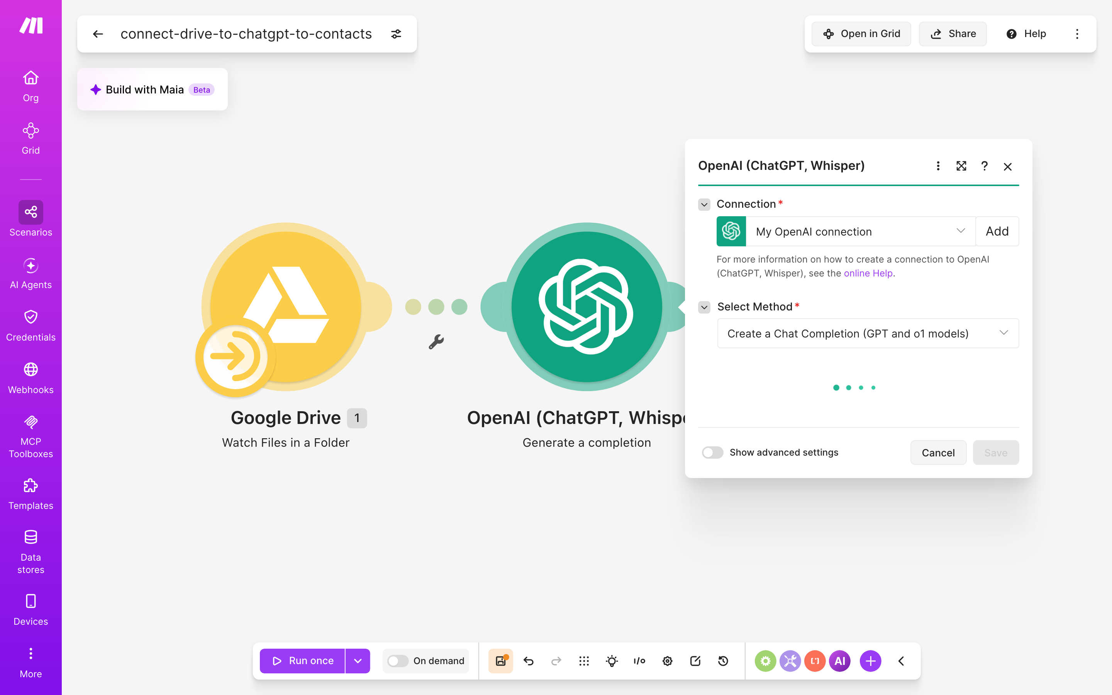Enable Show advanced settings toggle
1112x695 pixels.
coord(712,452)
